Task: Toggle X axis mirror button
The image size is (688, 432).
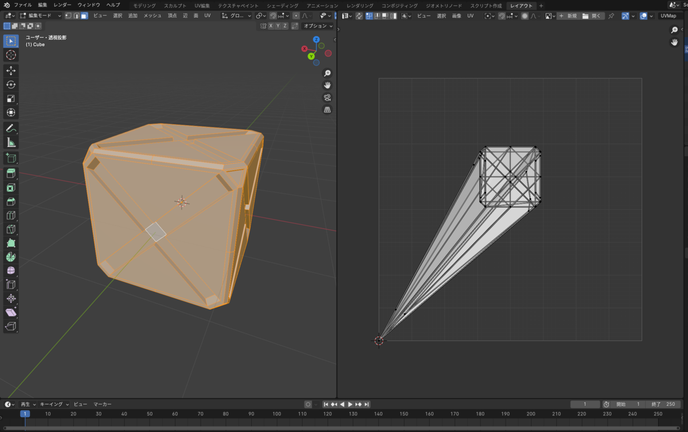Action: [271, 26]
